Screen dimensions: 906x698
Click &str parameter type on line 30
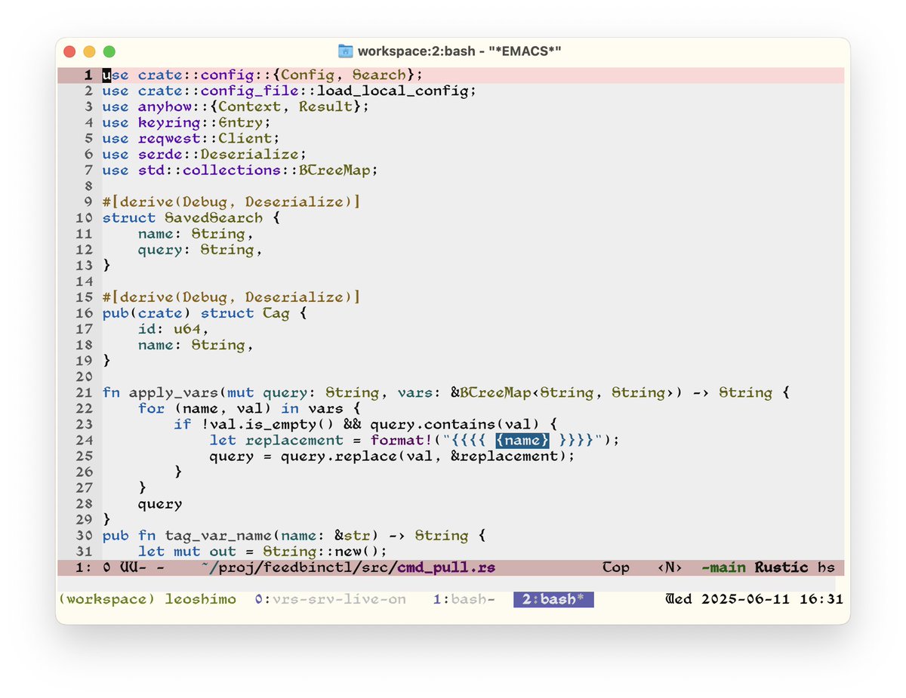coord(353,535)
